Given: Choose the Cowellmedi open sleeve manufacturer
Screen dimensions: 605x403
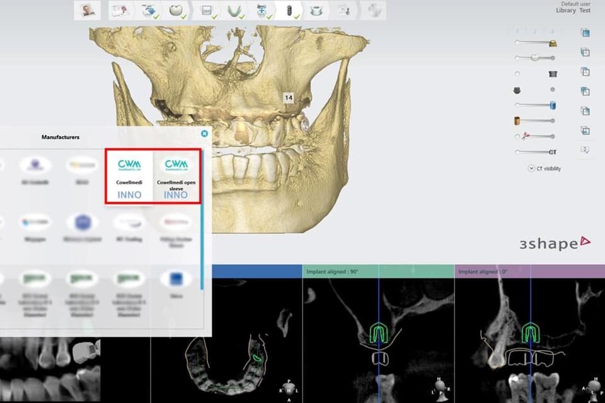Looking at the screenshot, I should coord(176,176).
